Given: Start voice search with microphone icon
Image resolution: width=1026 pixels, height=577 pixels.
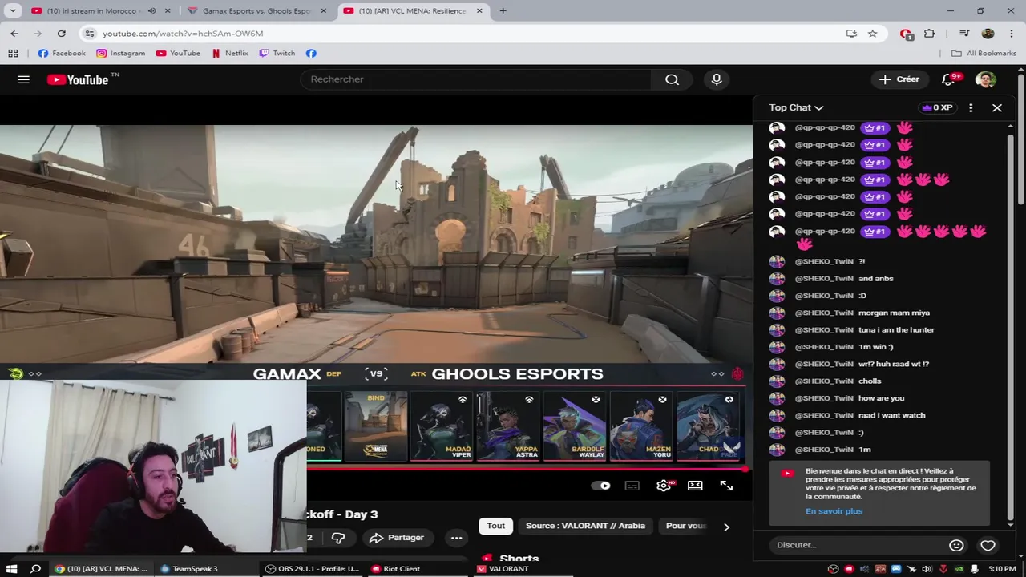Looking at the screenshot, I should click(717, 79).
